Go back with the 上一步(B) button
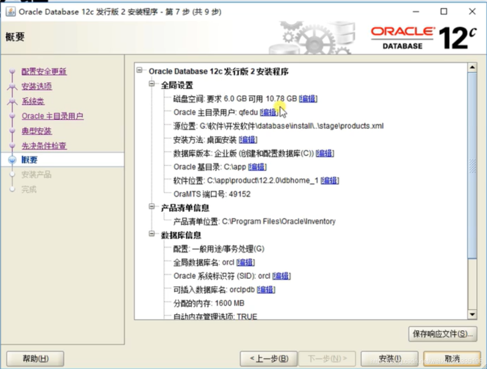The width and height of the screenshot is (487, 369). [x=268, y=359]
